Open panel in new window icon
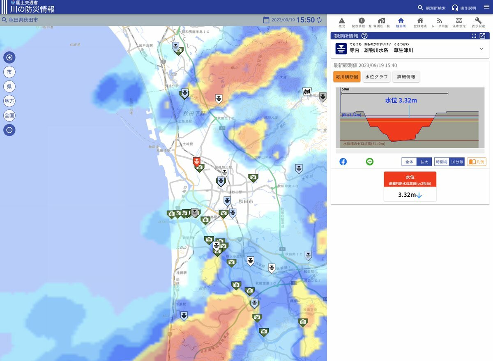Screen dimensions: 493x361 point(482,36)
